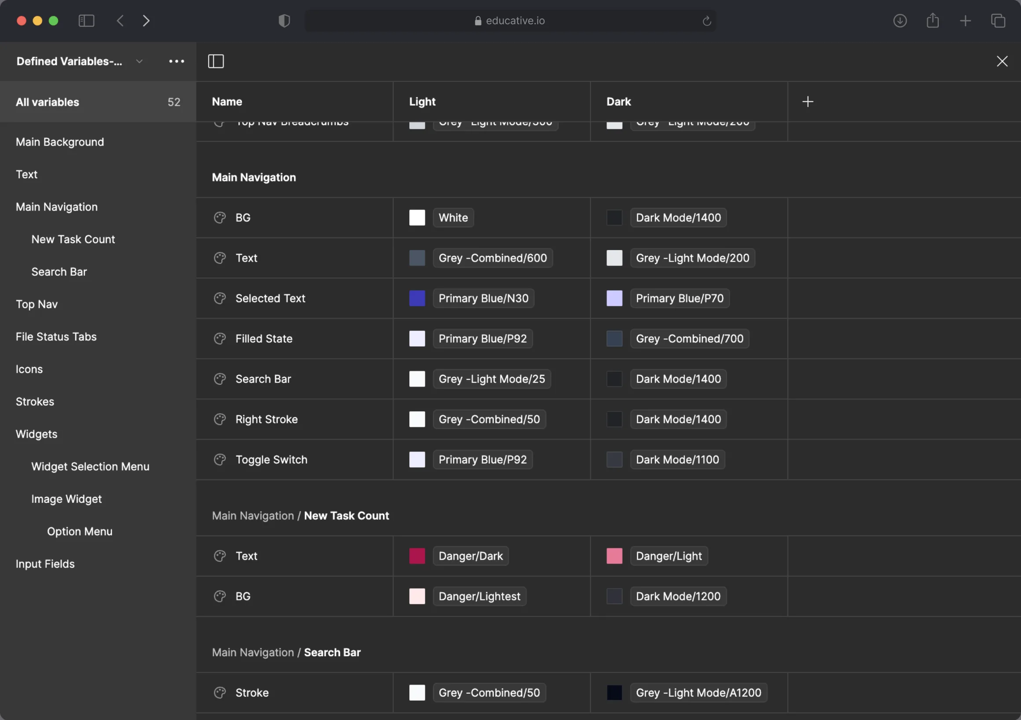Click the Primary Blue/P70 color swatch

coord(614,298)
